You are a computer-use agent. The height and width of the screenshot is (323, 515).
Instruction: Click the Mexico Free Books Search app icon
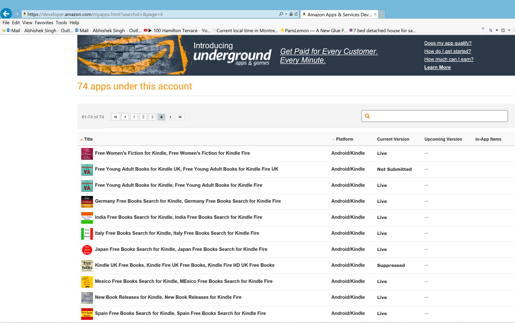87,282
